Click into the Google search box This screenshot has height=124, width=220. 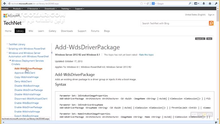(x=172, y=3)
